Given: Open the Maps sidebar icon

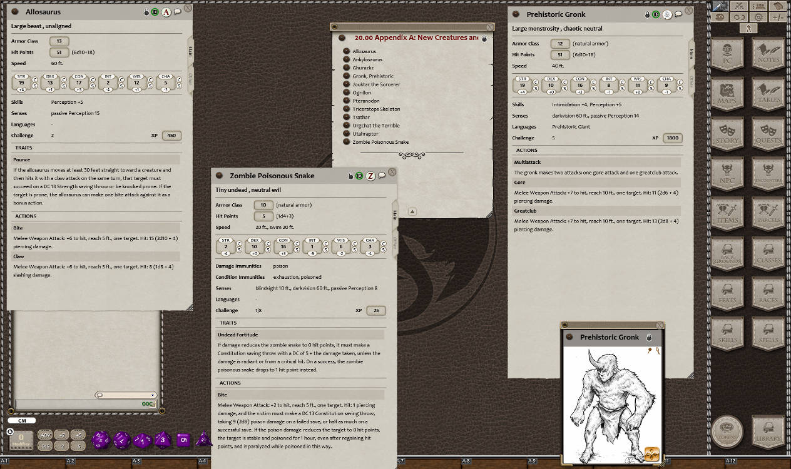Looking at the screenshot, I should coord(728,94).
